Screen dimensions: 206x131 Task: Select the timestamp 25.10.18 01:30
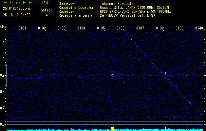coord(17,15)
